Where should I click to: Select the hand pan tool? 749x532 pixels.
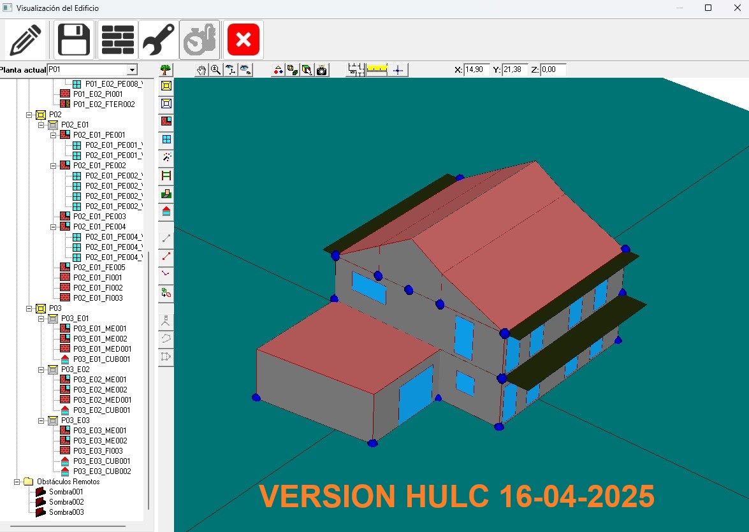[201, 70]
